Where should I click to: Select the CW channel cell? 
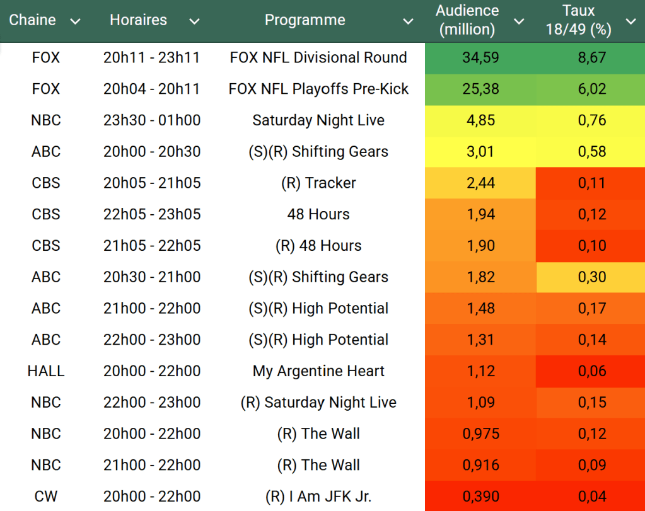click(x=46, y=497)
